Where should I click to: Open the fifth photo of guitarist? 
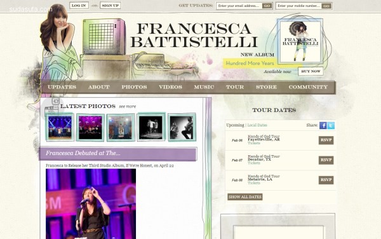pyautogui.click(x=182, y=127)
